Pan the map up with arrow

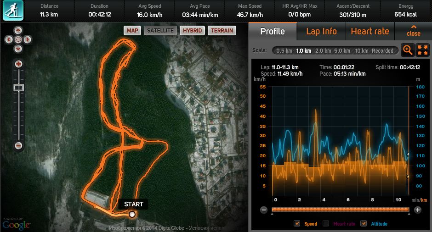(18, 30)
